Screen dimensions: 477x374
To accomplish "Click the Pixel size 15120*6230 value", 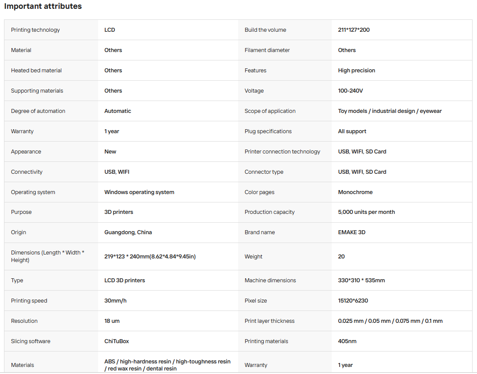I will [x=353, y=301].
